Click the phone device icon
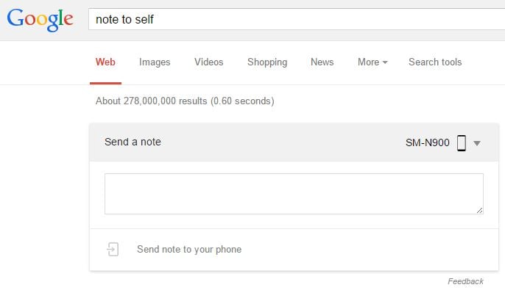 [462, 143]
